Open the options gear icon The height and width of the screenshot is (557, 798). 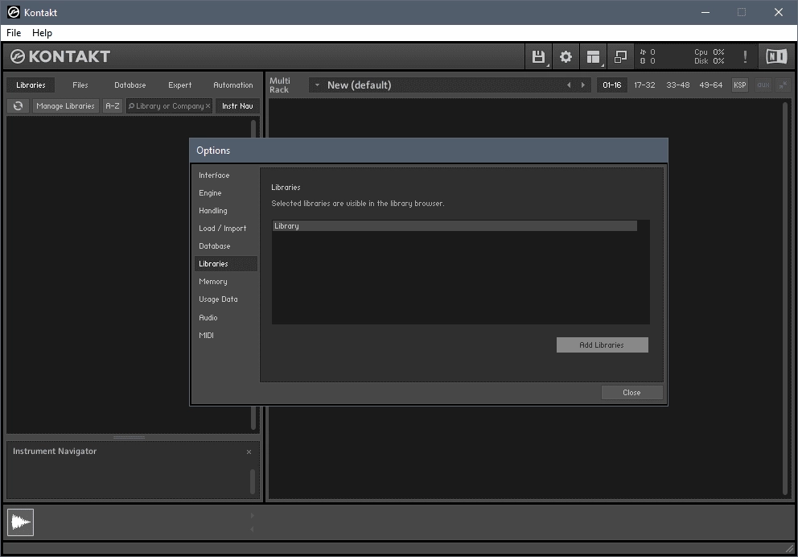(566, 56)
